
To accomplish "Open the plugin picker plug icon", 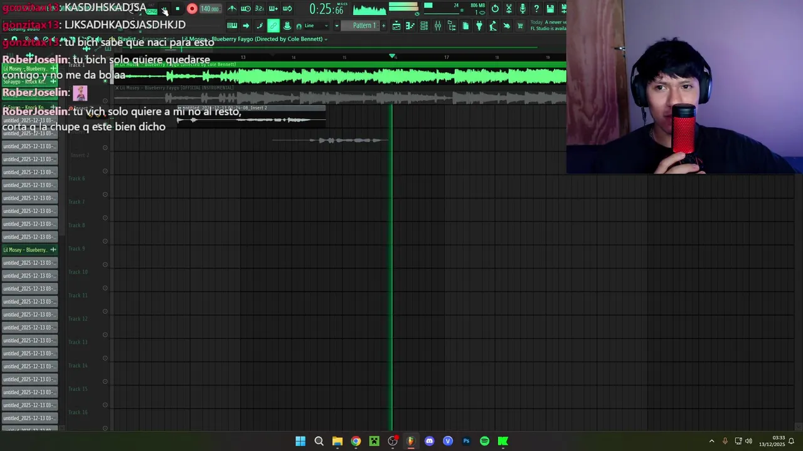I will 479,26.
